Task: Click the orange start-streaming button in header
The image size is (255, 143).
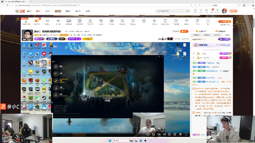Action: click(233, 11)
